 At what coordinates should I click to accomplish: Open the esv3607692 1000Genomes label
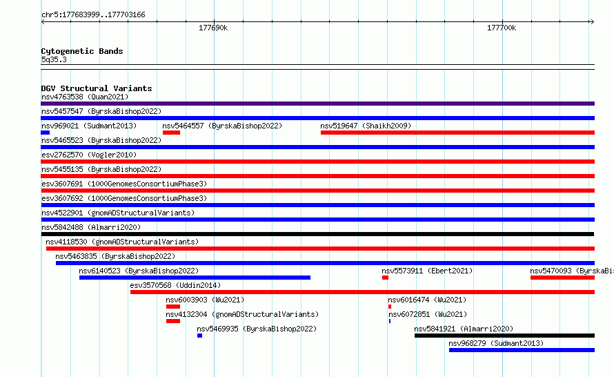pos(124,198)
